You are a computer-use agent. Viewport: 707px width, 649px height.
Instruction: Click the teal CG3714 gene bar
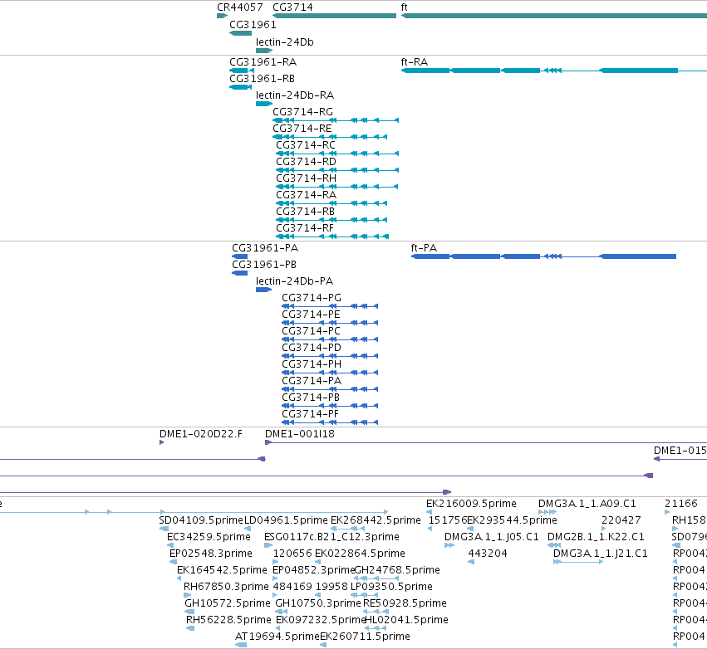(x=334, y=17)
